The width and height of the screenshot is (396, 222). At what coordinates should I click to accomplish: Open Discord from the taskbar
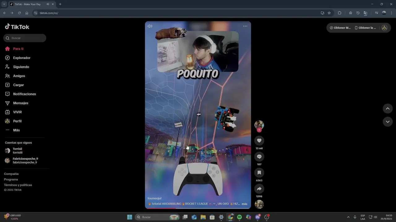(x=258, y=217)
